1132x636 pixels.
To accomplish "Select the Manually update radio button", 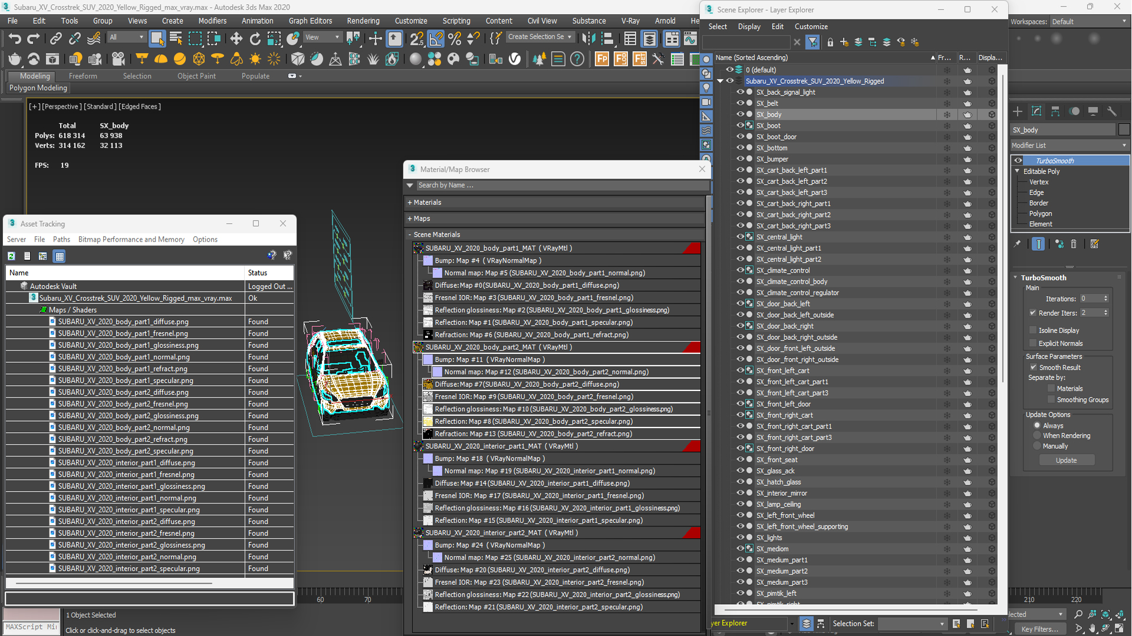I will 1037,446.
